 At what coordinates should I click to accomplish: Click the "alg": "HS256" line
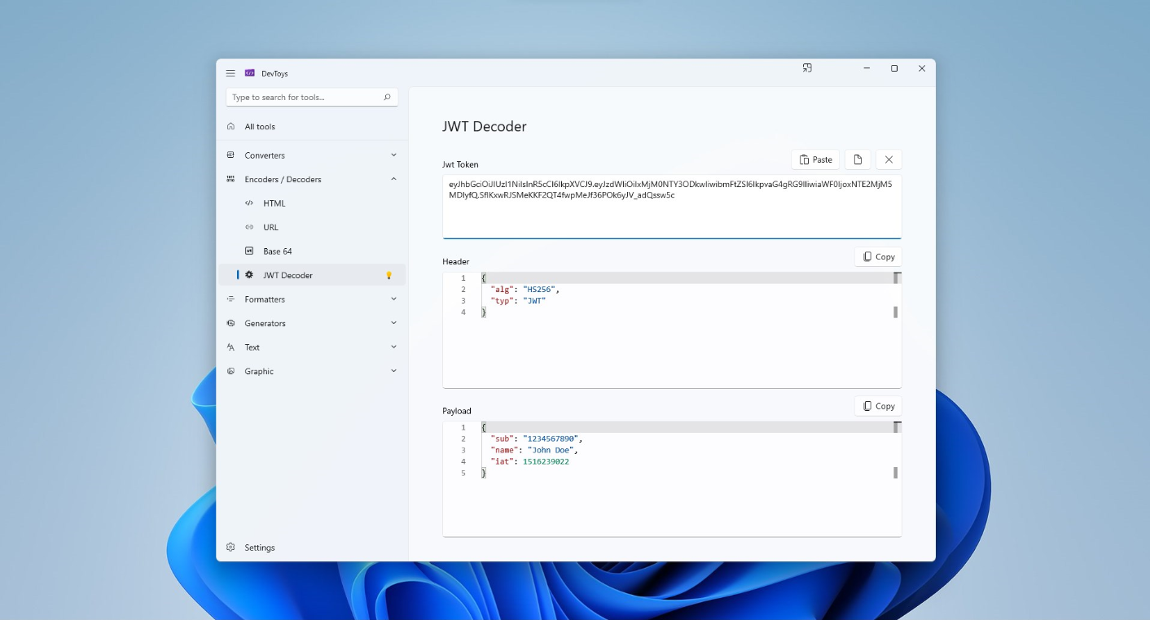click(x=525, y=290)
